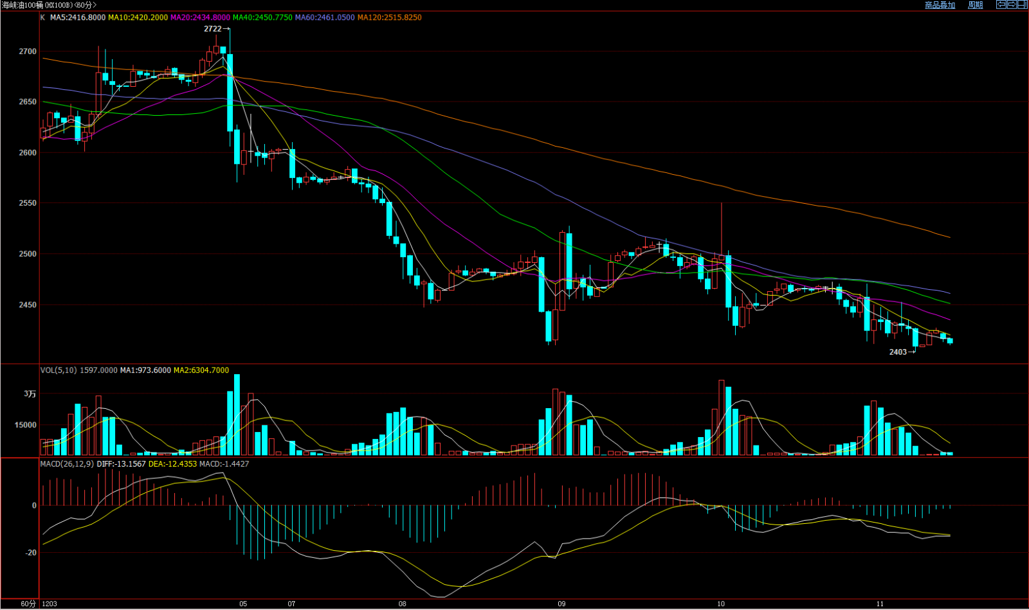Screen dimensions: 1029x610
Task: Click the right arrow navigation icon
Action: click(x=1011, y=4)
